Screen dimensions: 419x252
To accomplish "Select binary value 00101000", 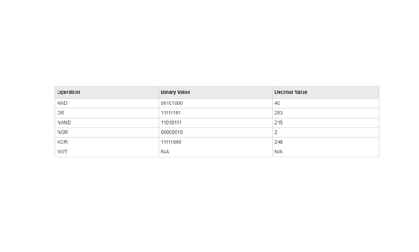I will (172, 104).
